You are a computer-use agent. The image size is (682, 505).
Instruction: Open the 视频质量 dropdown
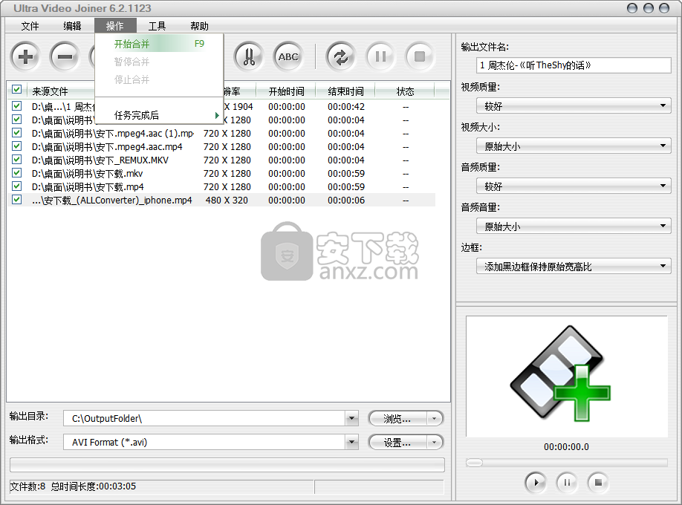(x=574, y=105)
